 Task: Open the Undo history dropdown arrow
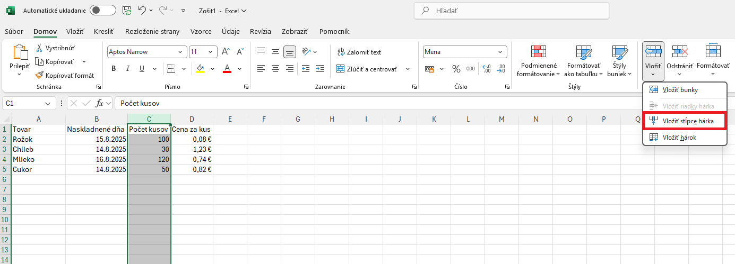[x=151, y=10]
